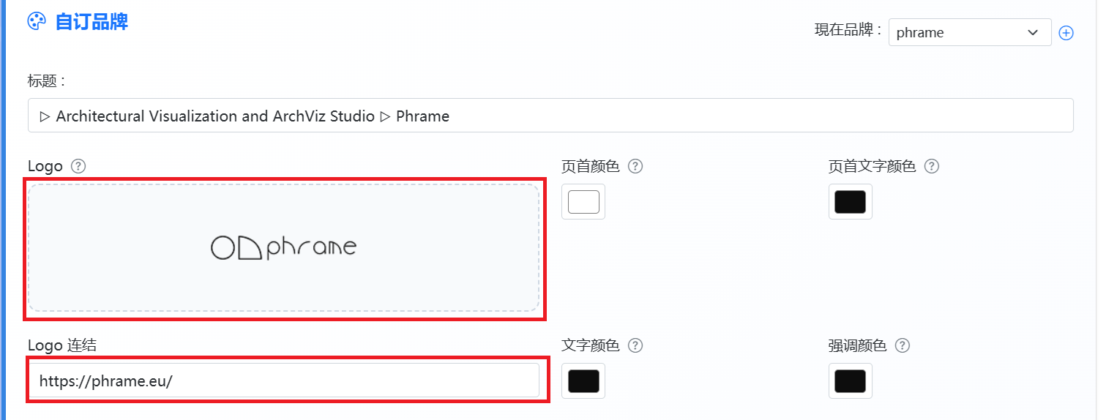Open the 现在品牌 phrame dropdown

click(970, 32)
